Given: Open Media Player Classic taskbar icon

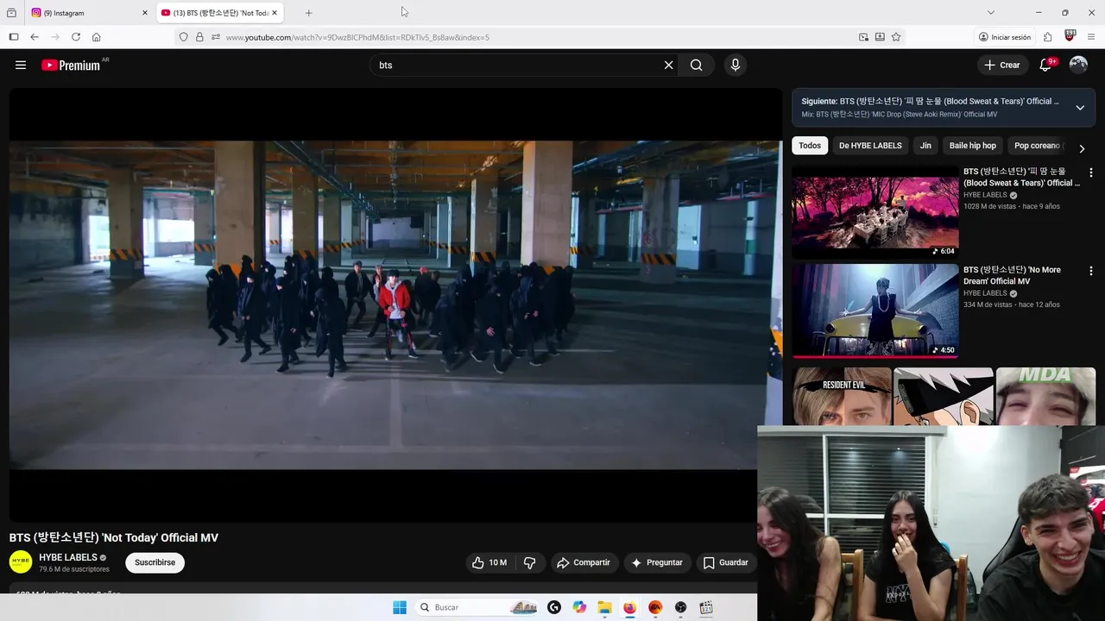Looking at the screenshot, I should pos(706,607).
